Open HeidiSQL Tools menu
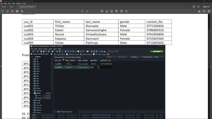Screen dimensions: 212x119 [x=50, y=49]
